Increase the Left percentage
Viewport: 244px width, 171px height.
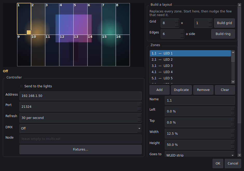click(233, 109)
